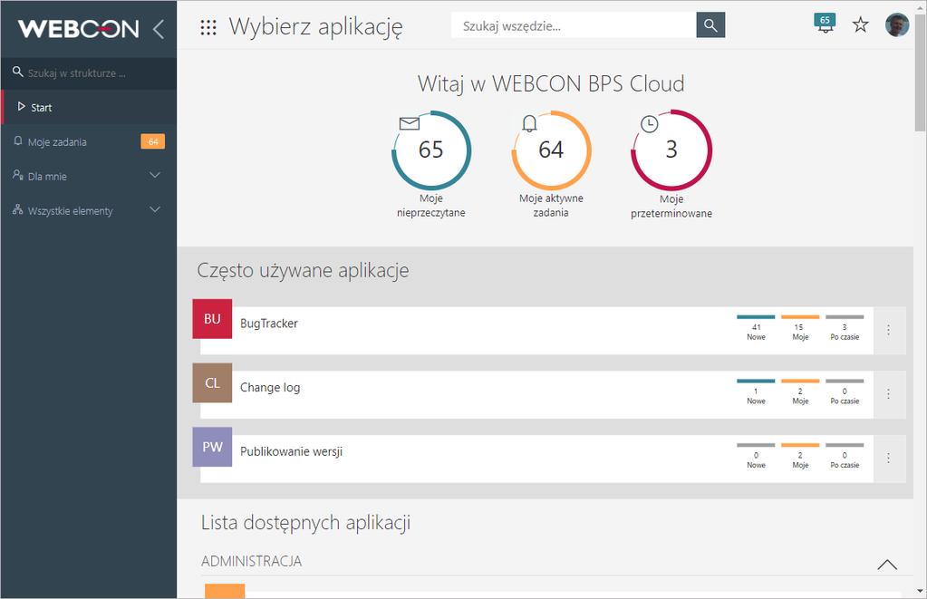The width and height of the screenshot is (927, 599).
Task: Click the magnifier search button
Action: point(710,25)
